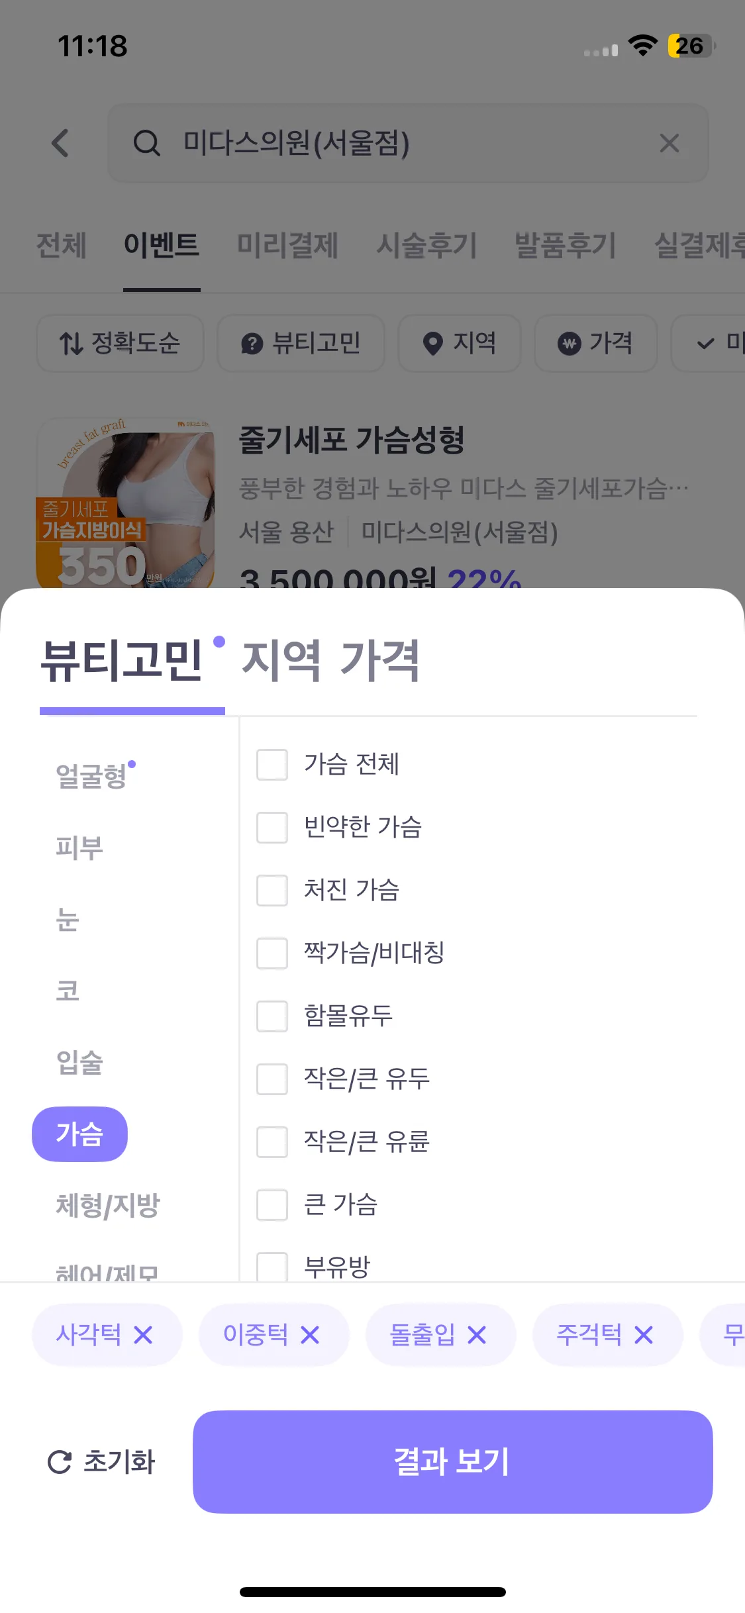Enable the 함몰유두 checkbox

click(272, 1016)
